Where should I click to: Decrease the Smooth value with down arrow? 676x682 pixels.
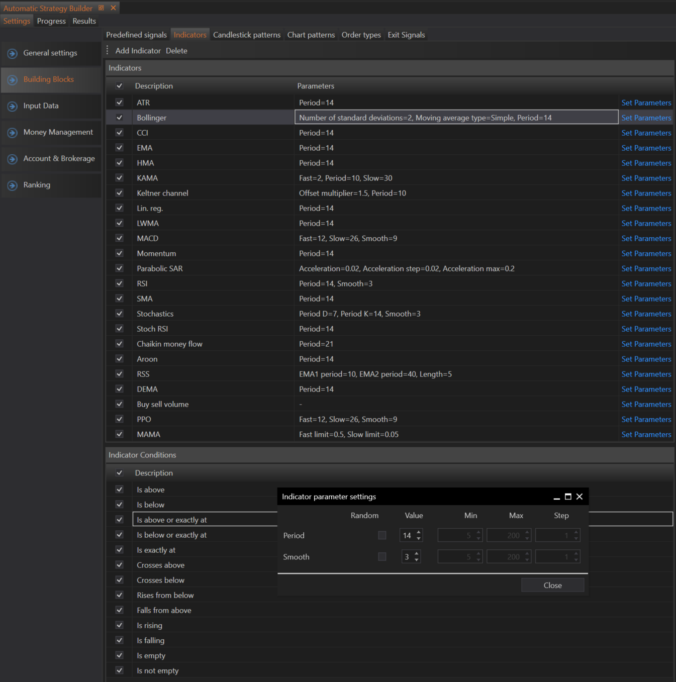tap(416, 560)
